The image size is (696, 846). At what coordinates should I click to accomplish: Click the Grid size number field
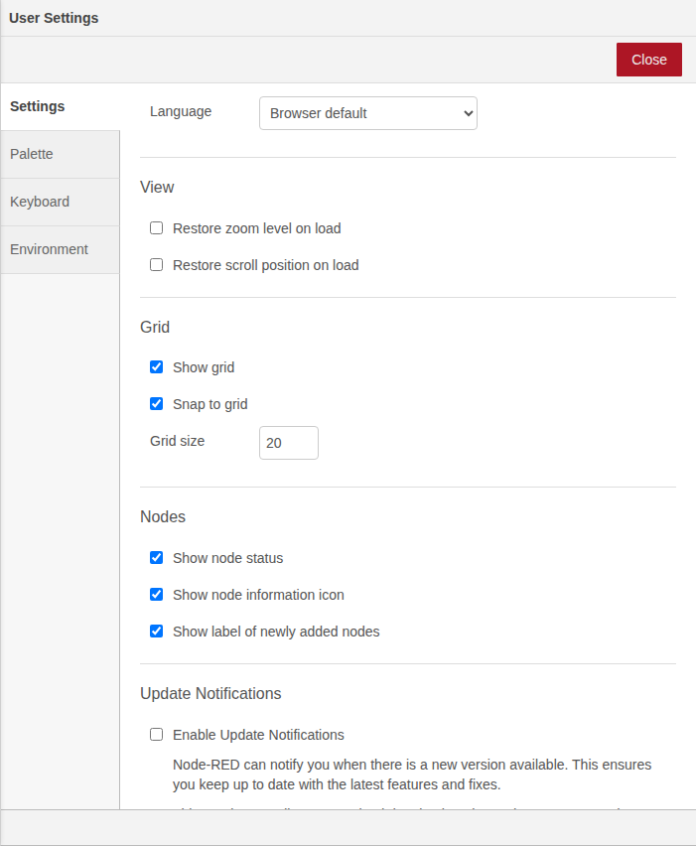288,443
